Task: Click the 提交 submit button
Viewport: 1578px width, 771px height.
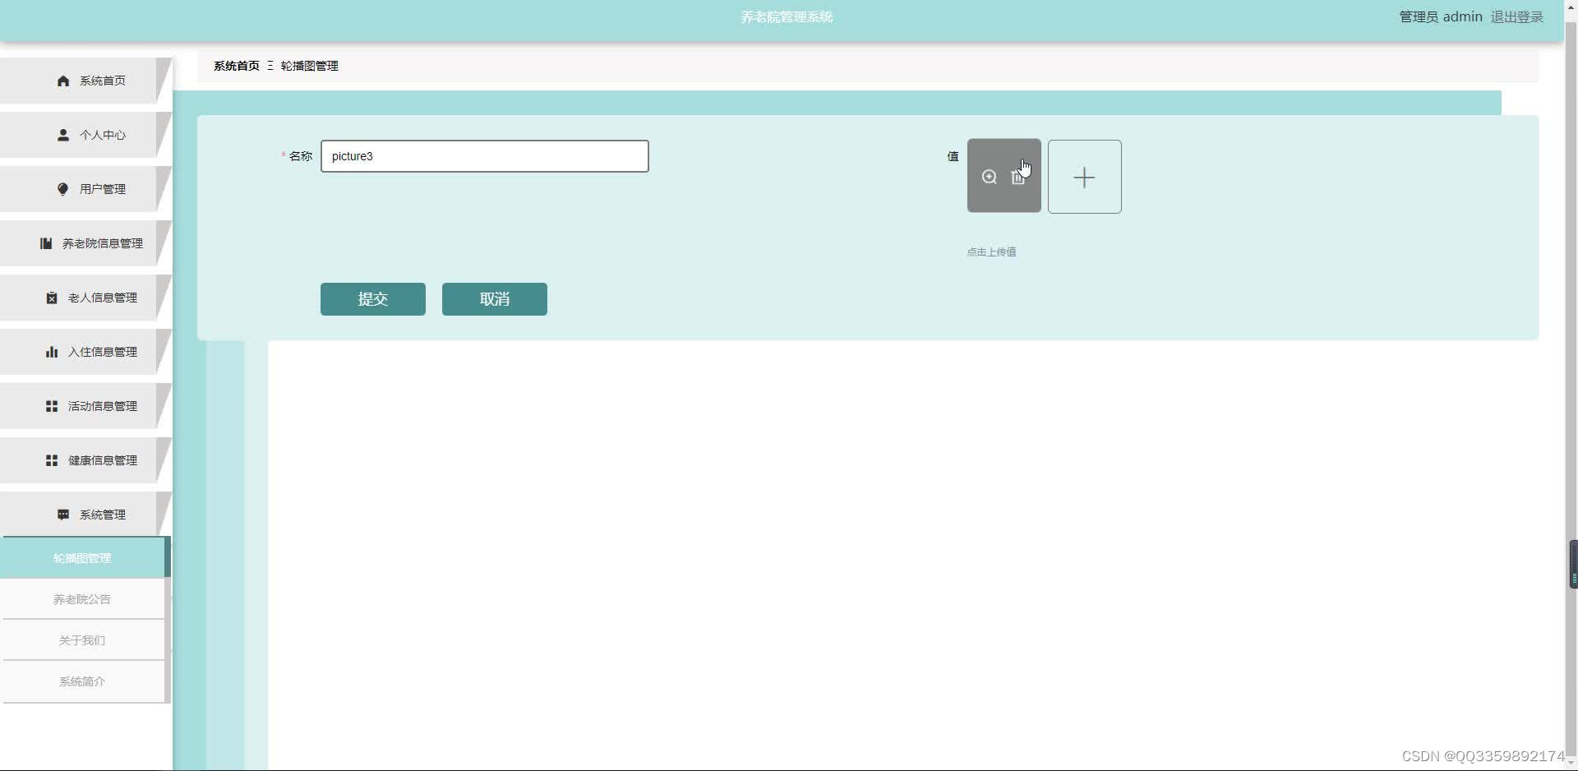Action: pyautogui.click(x=373, y=299)
